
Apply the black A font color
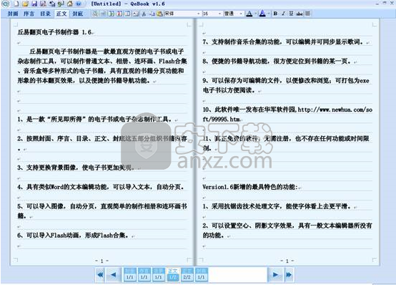(249, 14)
